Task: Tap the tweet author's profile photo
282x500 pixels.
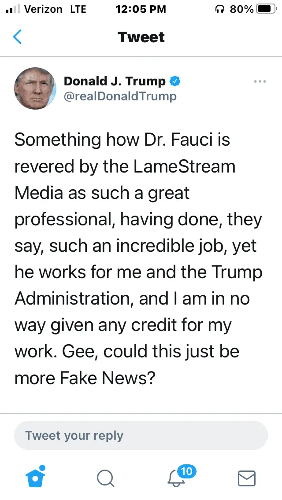Action: coord(35,88)
